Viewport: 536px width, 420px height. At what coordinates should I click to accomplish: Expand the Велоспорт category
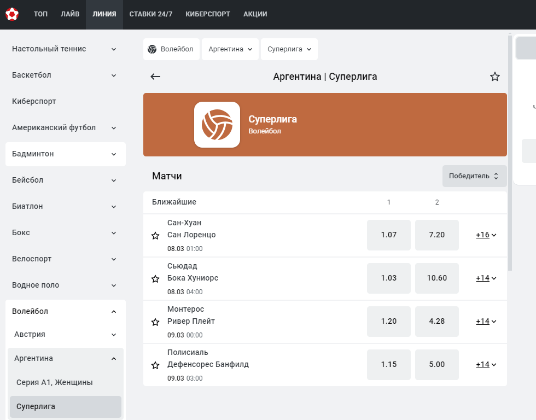click(66, 259)
